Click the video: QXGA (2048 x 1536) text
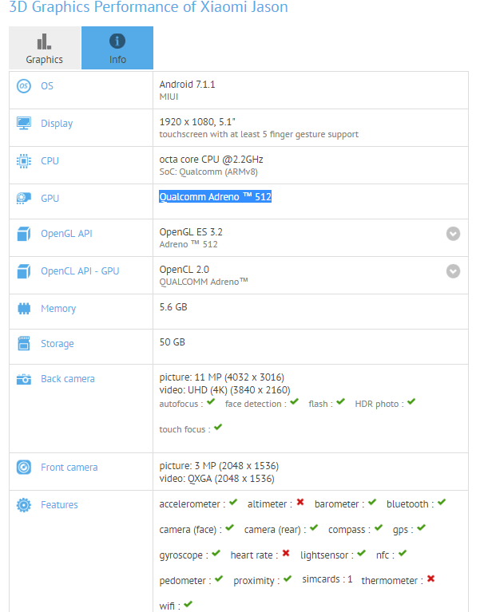This screenshot has height=612, width=480. point(216,479)
